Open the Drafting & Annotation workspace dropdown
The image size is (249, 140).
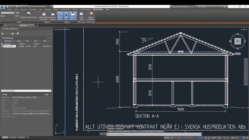pyautogui.click(x=40, y=7)
